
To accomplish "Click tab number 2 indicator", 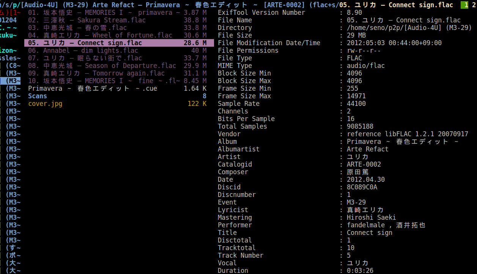I will 473,5.
